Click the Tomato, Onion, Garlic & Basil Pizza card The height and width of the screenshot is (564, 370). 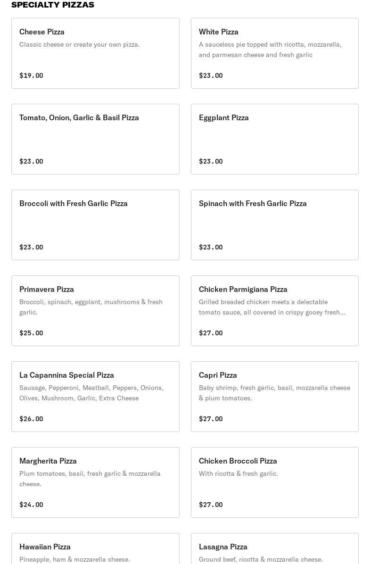95,139
